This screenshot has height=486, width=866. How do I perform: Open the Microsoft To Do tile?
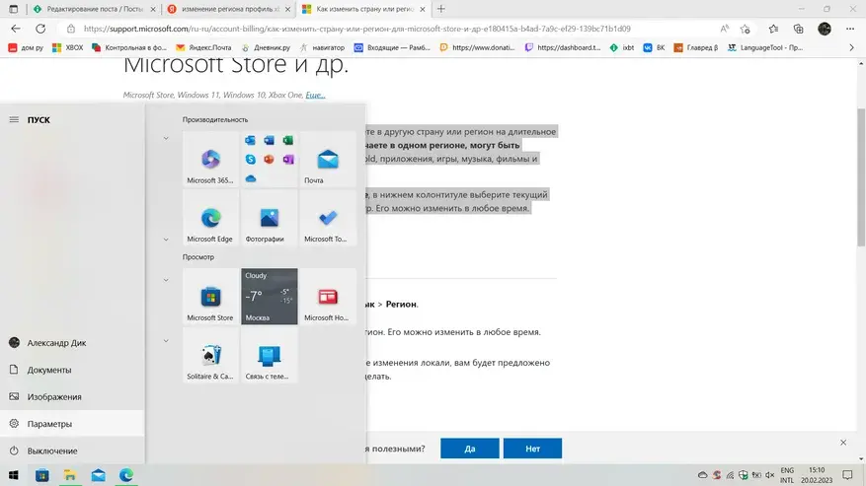pyautogui.click(x=328, y=218)
